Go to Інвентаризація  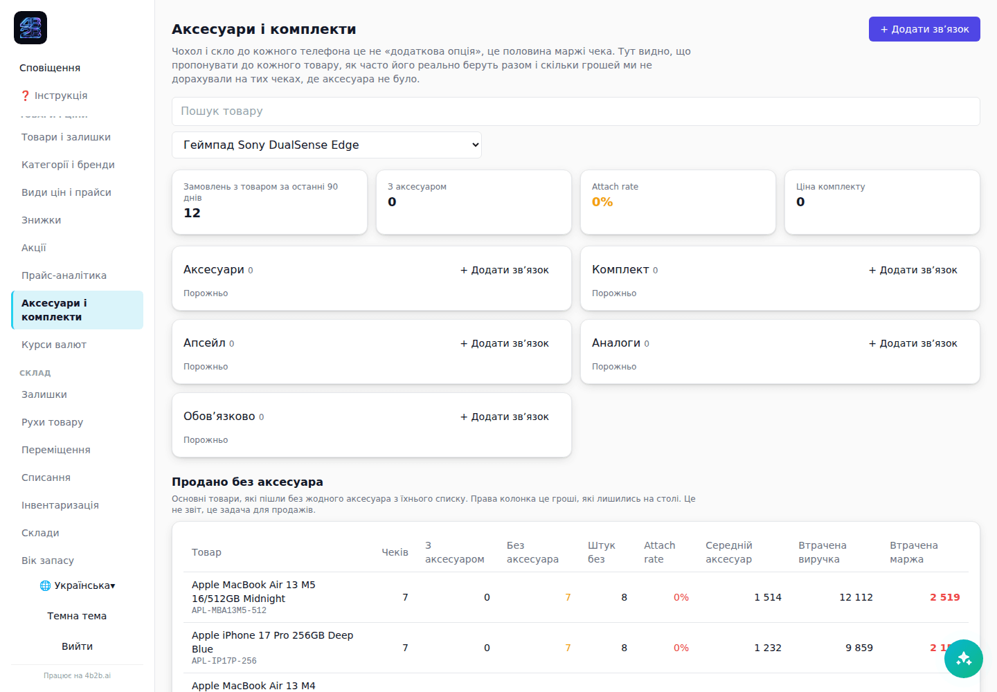click(x=77, y=505)
